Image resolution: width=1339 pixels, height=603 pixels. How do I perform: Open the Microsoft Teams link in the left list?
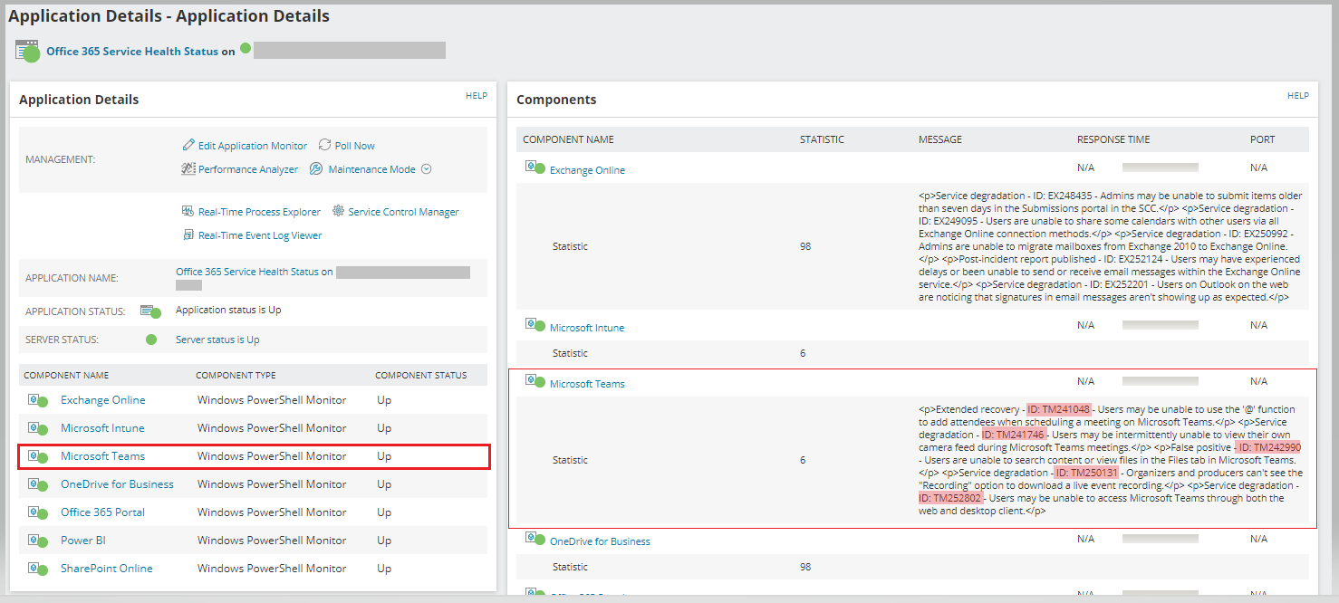coord(102,456)
